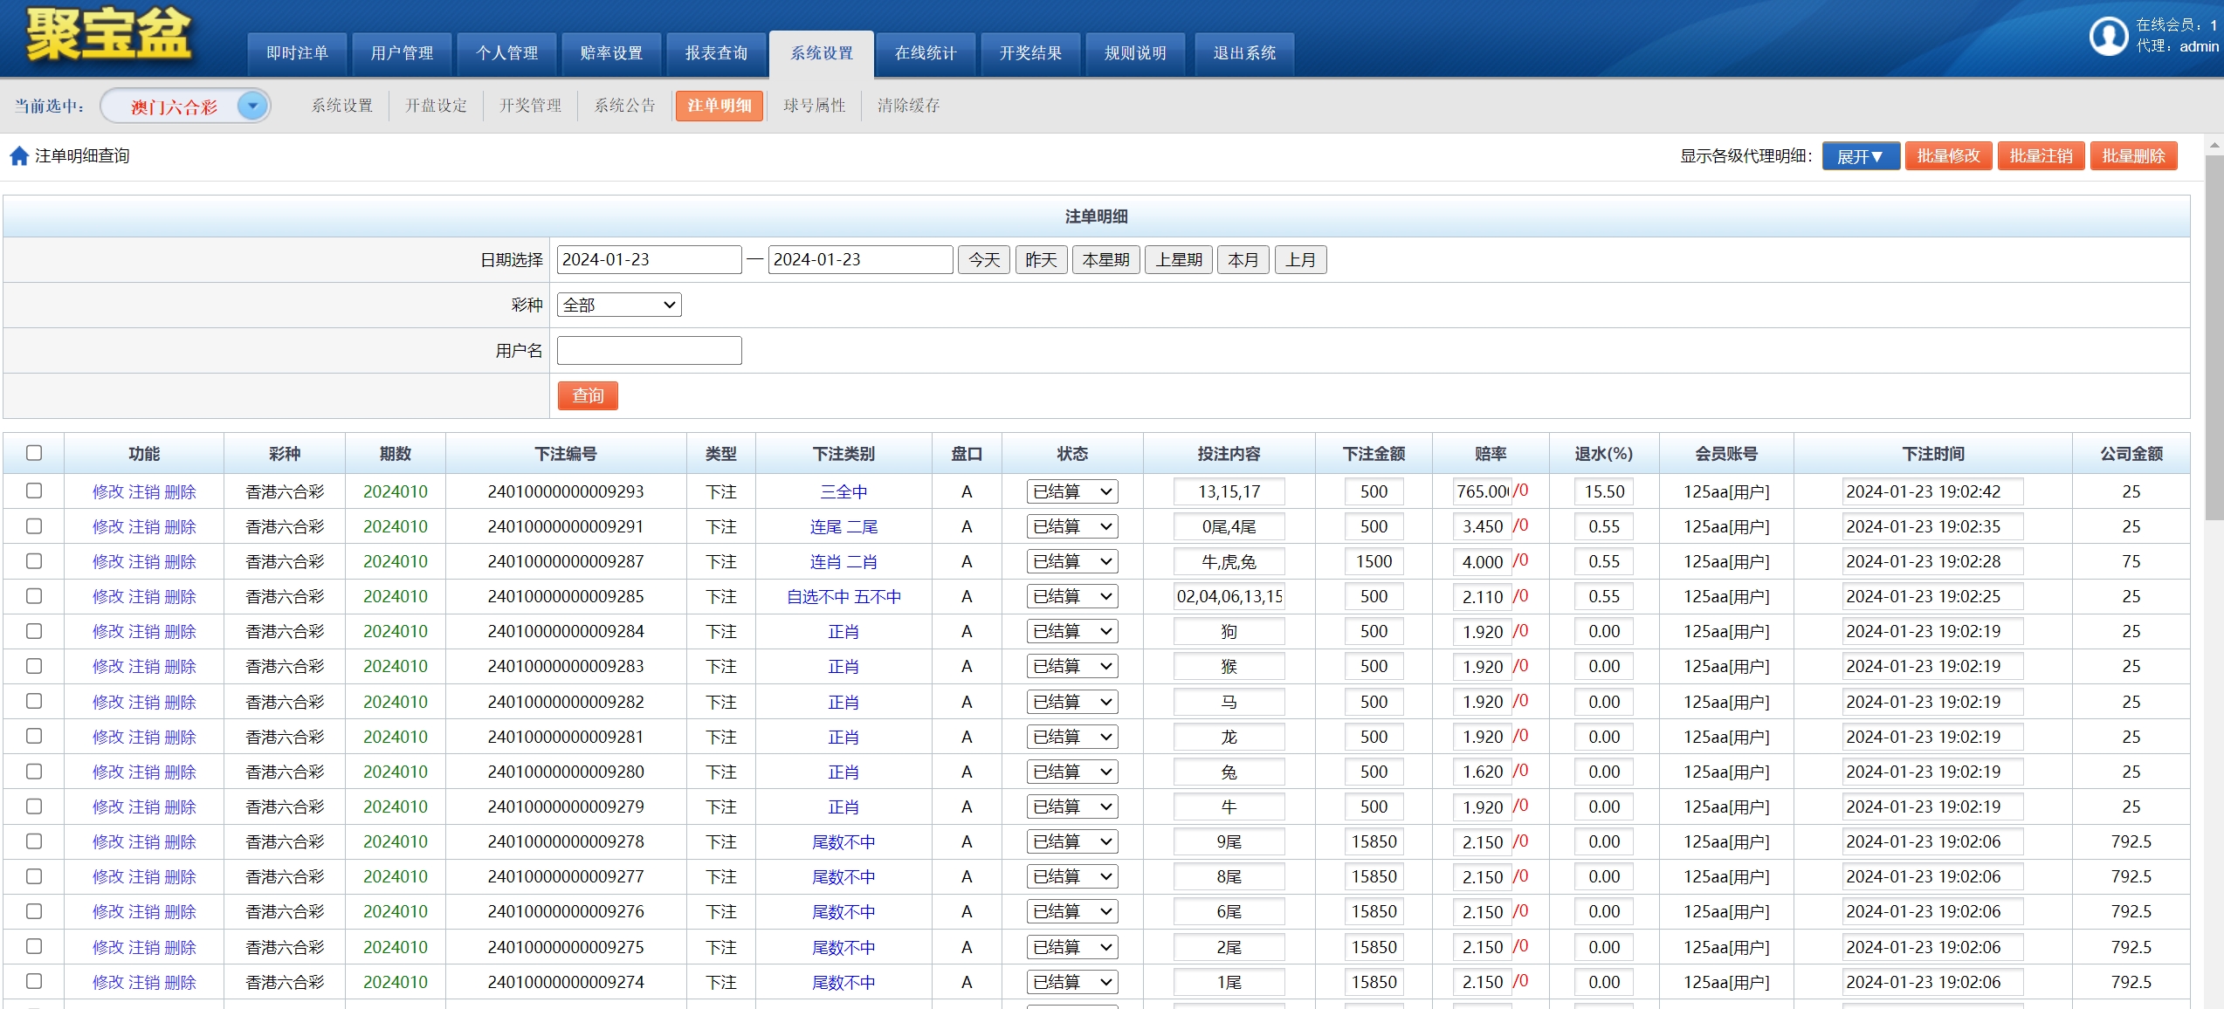2224x1009 pixels.
Task: Click the vertical scrollbar thumb
Action: (x=2214, y=338)
